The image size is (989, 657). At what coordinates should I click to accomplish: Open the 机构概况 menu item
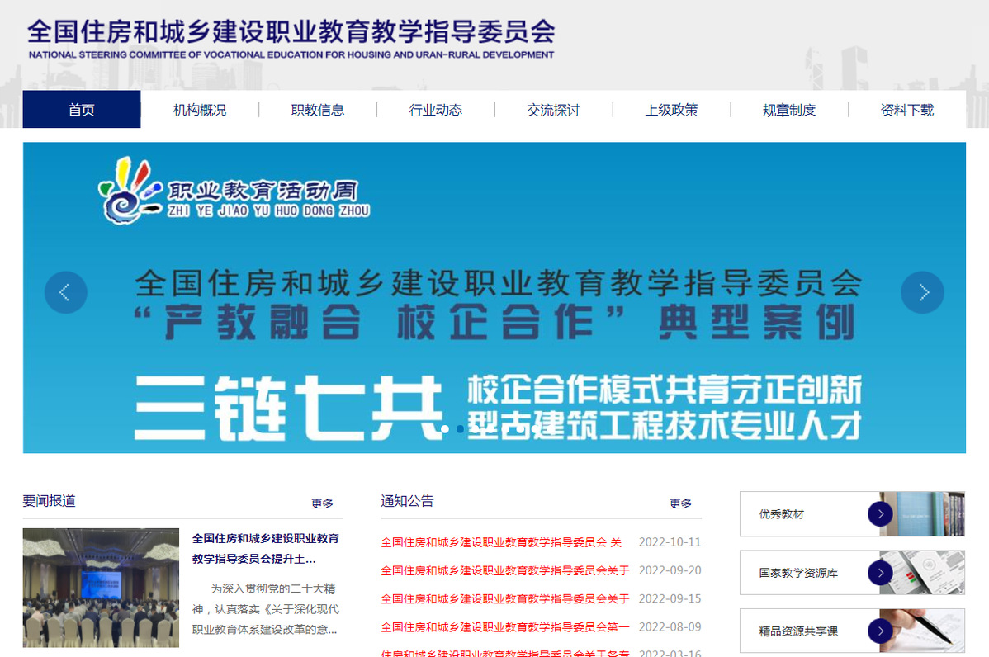[x=200, y=110]
